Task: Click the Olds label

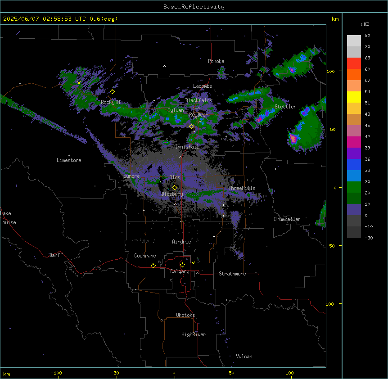Action: point(175,177)
